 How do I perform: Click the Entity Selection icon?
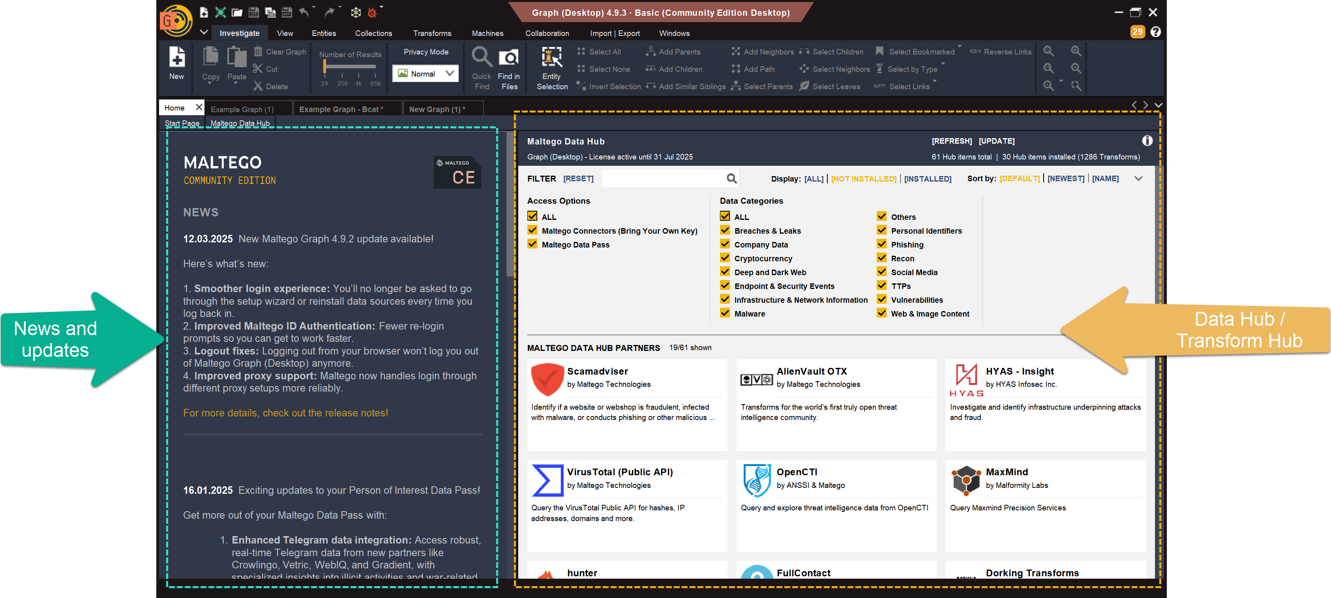click(551, 57)
